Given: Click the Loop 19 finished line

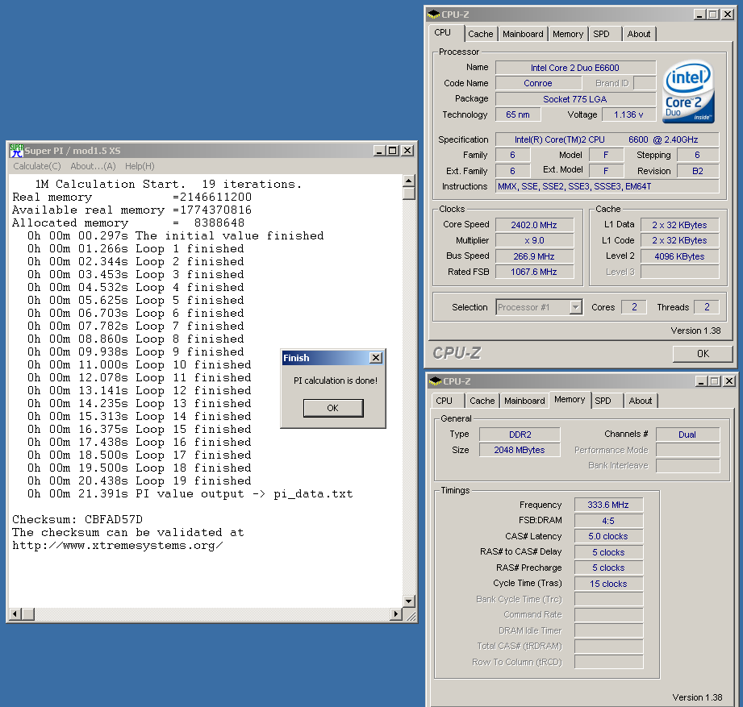Looking at the screenshot, I should [139, 481].
